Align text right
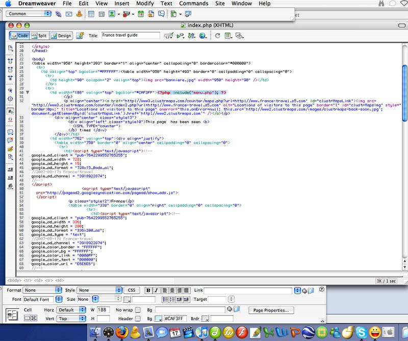This screenshot has width=408, height=341. click(x=179, y=290)
